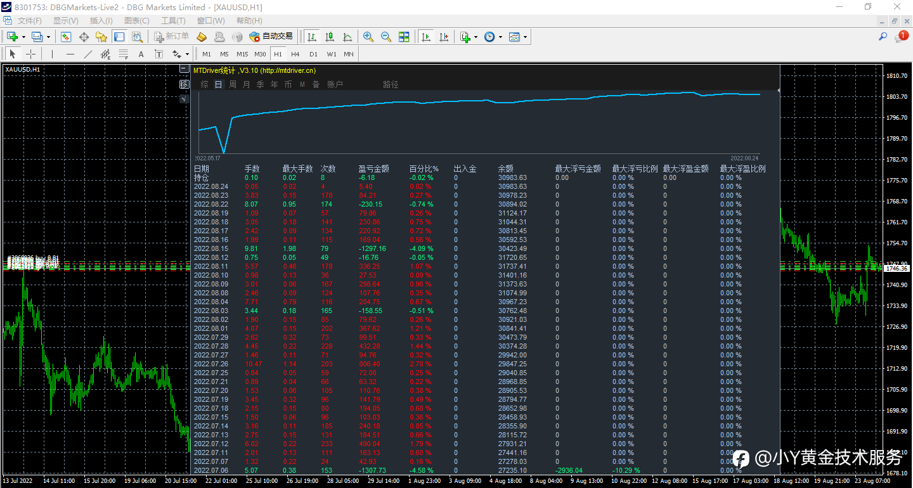Tile chart windows icon

[404, 37]
